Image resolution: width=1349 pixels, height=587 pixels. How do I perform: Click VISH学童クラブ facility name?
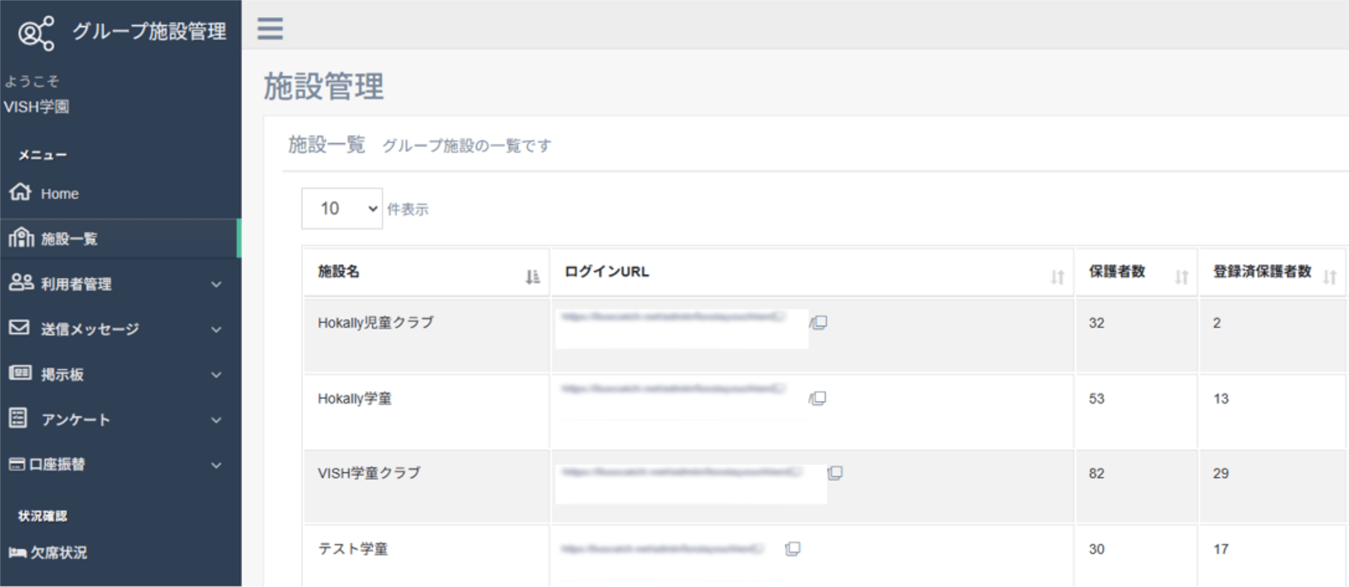click(x=369, y=473)
